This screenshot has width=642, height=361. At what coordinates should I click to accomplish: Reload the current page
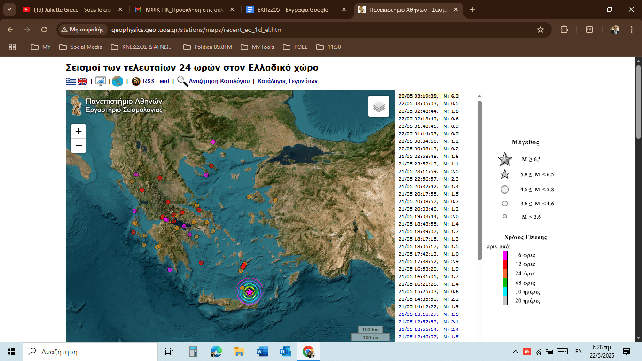tap(44, 30)
